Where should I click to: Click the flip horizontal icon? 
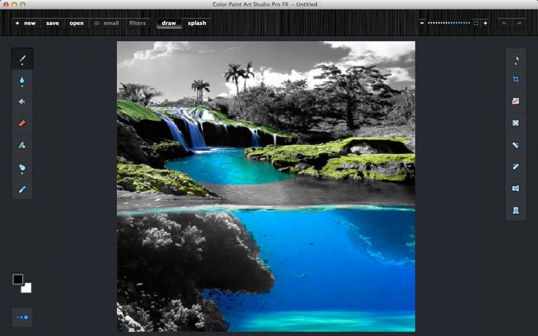tap(516, 188)
